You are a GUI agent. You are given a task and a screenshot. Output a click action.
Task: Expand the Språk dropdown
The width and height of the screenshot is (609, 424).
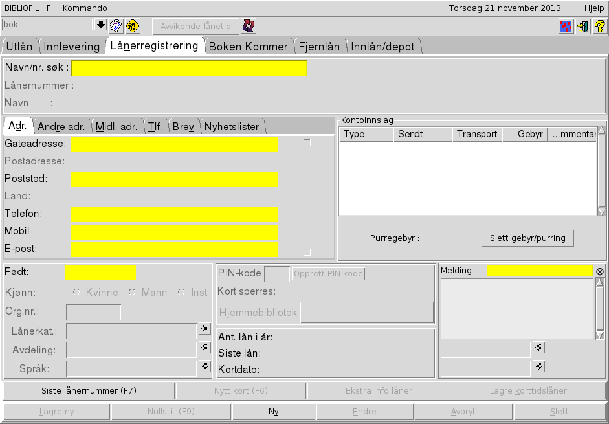(205, 367)
